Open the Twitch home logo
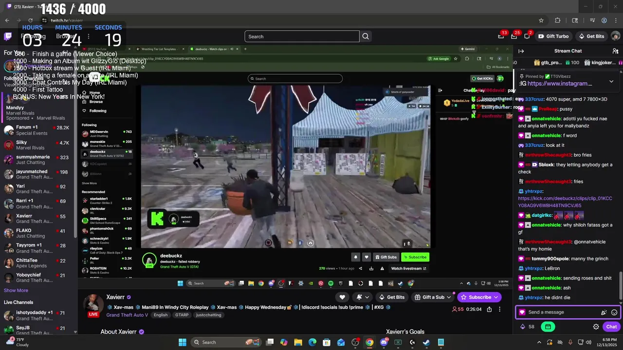The height and width of the screenshot is (350, 623). click(8, 36)
